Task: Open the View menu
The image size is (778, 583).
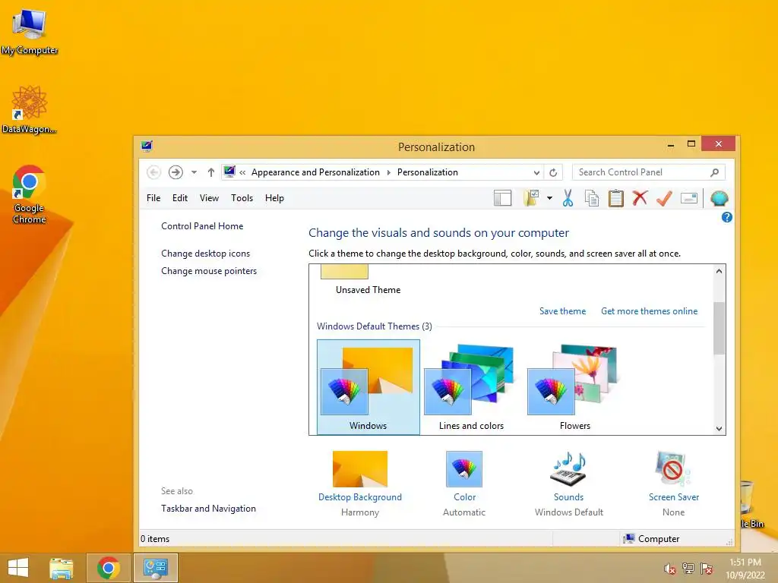Action: tap(209, 198)
